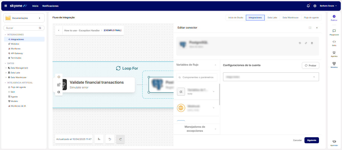The image size is (342, 150).
Task: Click the apps grid icon in header
Action: click(x=6, y=6)
